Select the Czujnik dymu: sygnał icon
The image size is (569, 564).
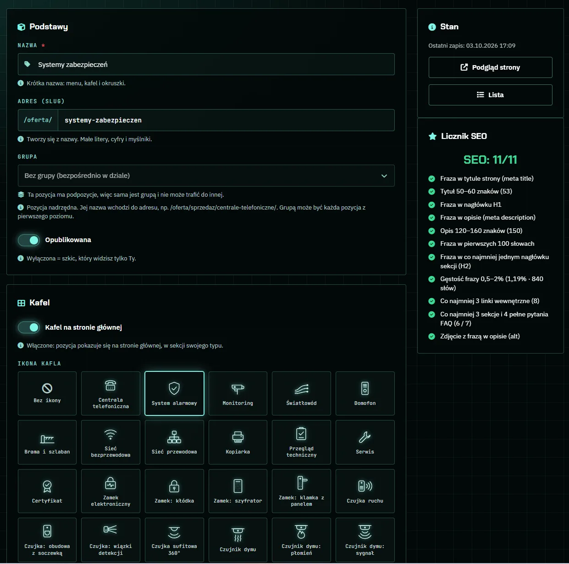point(365,540)
